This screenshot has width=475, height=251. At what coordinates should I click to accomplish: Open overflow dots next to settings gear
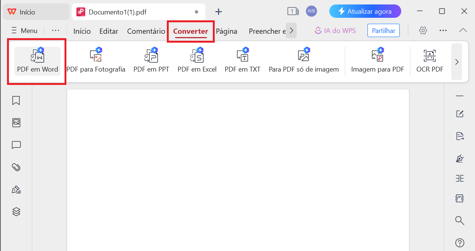(x=443, y=30)
